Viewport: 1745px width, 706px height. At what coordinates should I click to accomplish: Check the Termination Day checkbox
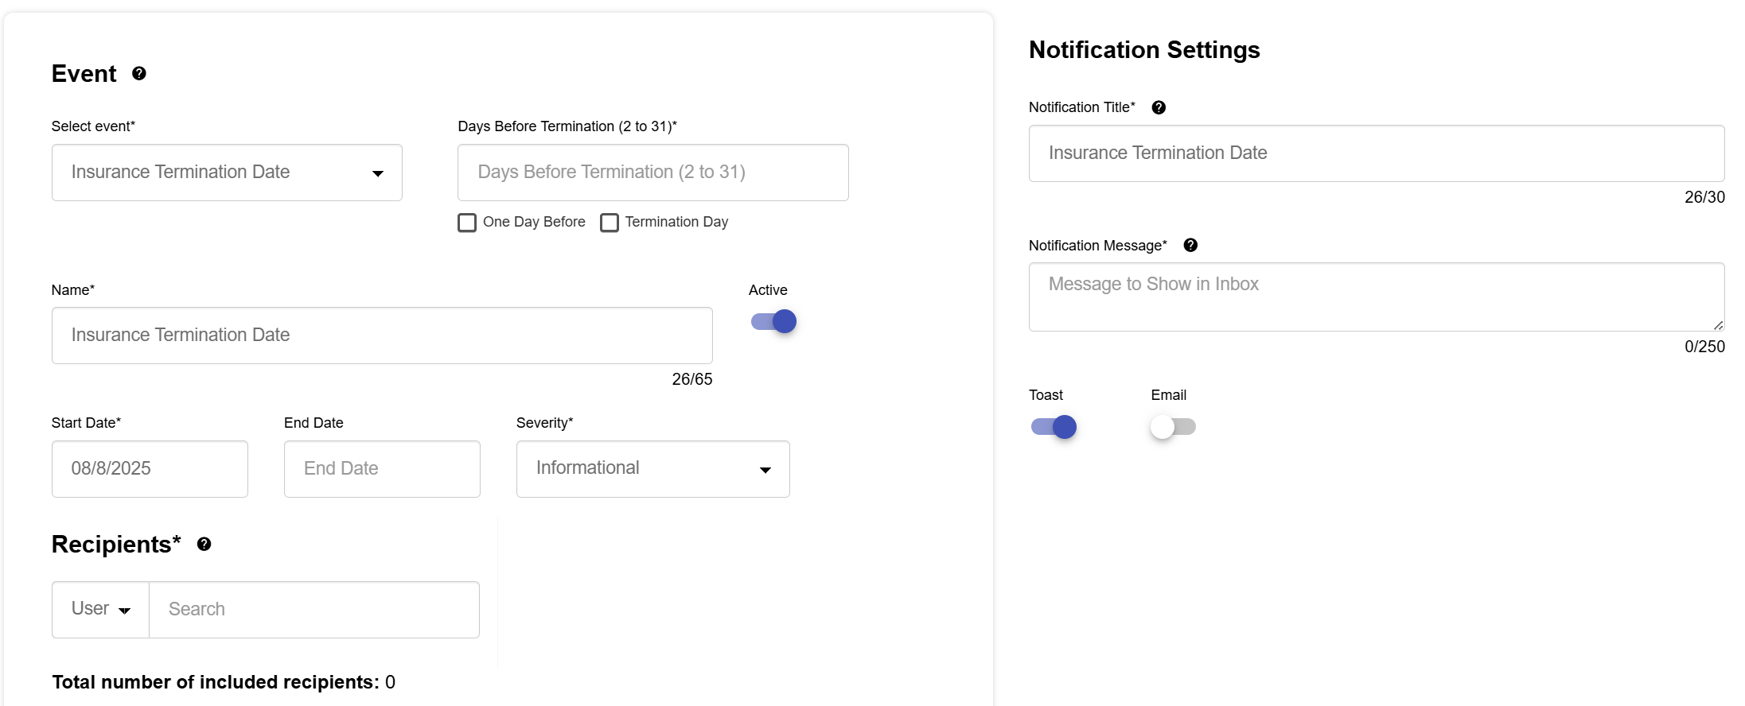tap(610, 223)
